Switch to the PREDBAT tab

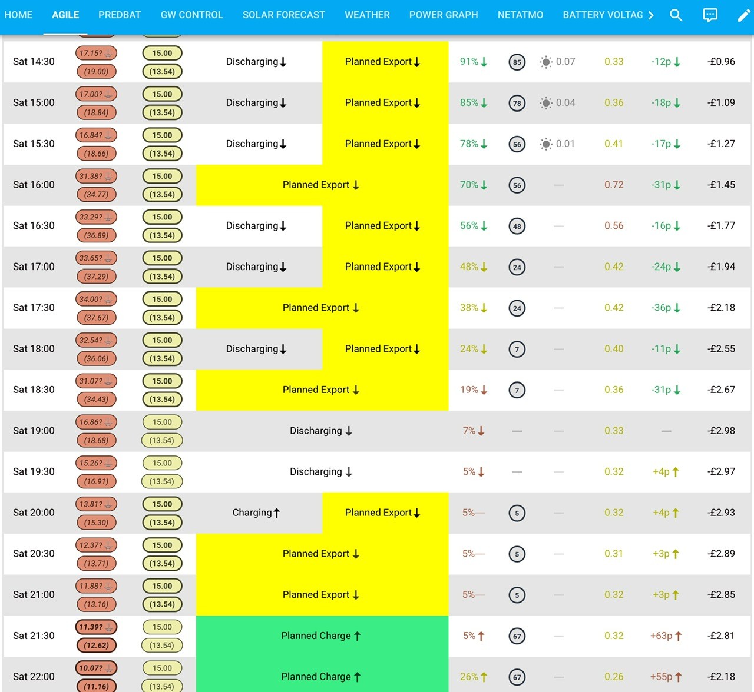point(120,15)
